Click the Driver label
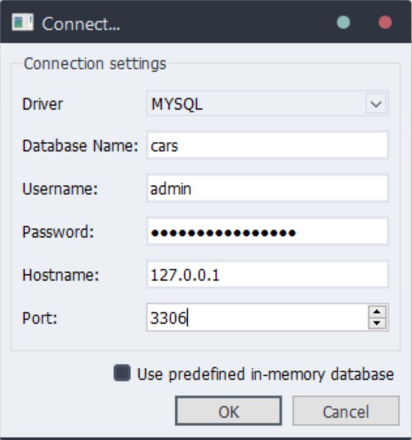This screenshot has height=440, width=412. point(43,104)
